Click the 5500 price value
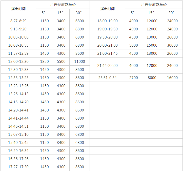The height and width of the screenshot is (171, 183). coord(61,62)
